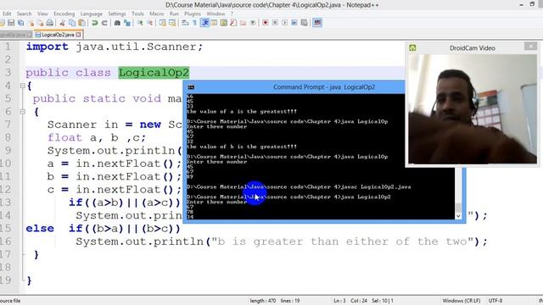Open the Encoding menu
The height and width of the screenshot is (305, 543).
coord(64,14)
